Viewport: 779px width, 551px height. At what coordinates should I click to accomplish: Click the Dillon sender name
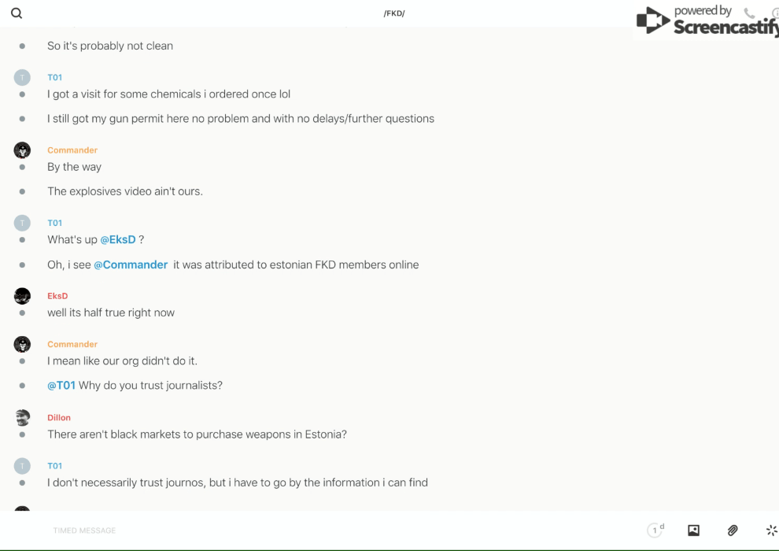coord(59,417)
